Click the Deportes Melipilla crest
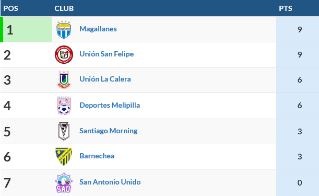319x196 pixels. point(64,106)
